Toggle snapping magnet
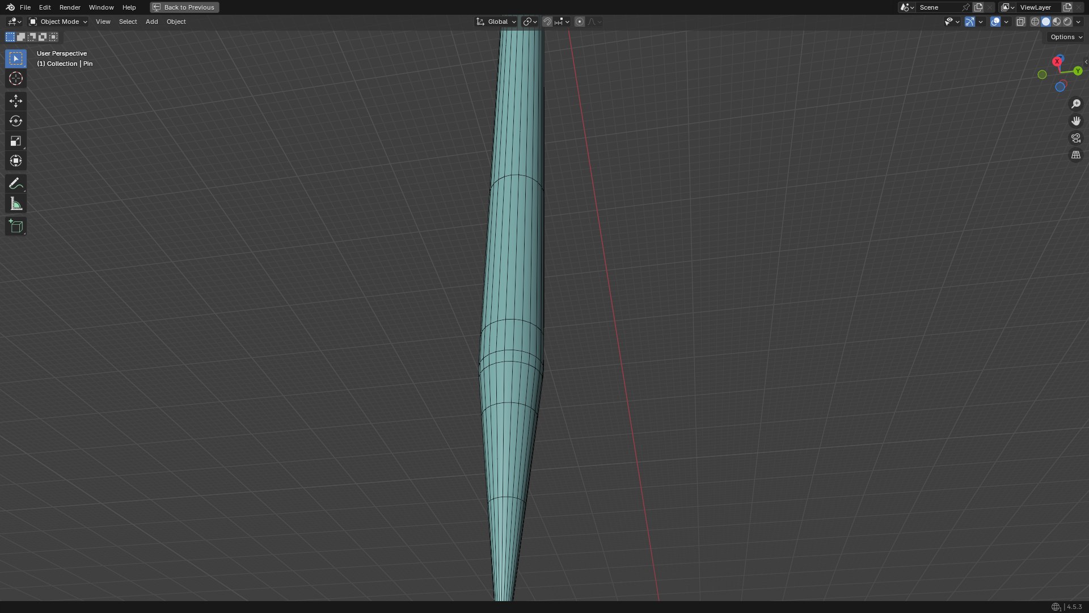 click(x=547, y=22)
